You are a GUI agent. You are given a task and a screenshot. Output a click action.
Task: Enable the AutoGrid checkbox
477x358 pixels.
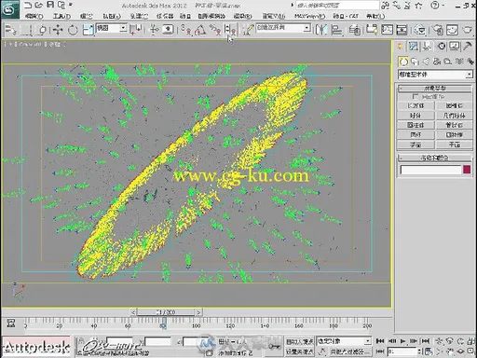pos(416,97)
